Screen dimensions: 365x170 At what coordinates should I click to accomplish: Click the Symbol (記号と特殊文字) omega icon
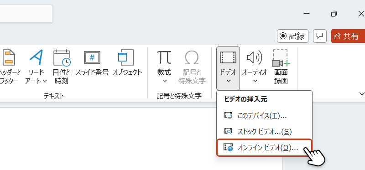192,58
